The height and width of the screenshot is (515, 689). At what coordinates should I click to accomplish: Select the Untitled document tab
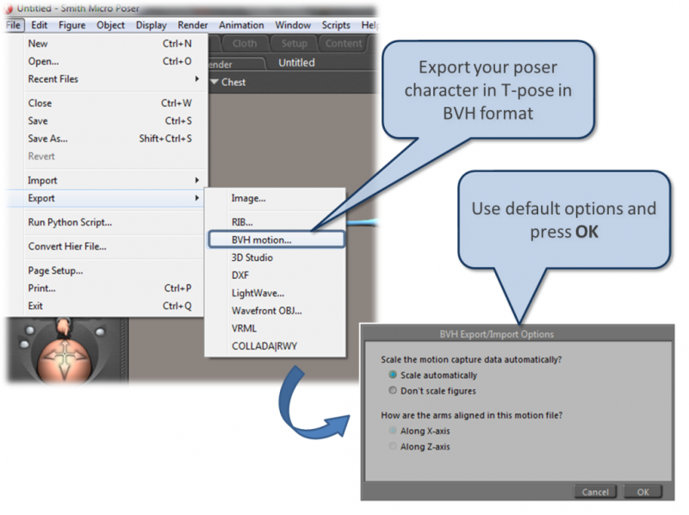pyautogui.click(x=296, y=63)
